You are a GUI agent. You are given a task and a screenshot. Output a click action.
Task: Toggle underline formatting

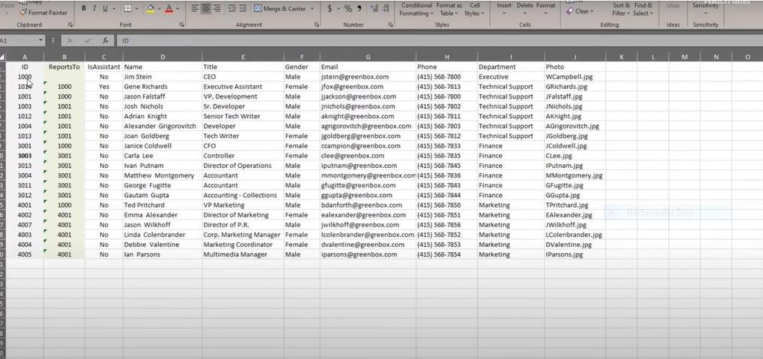(105, 9)
